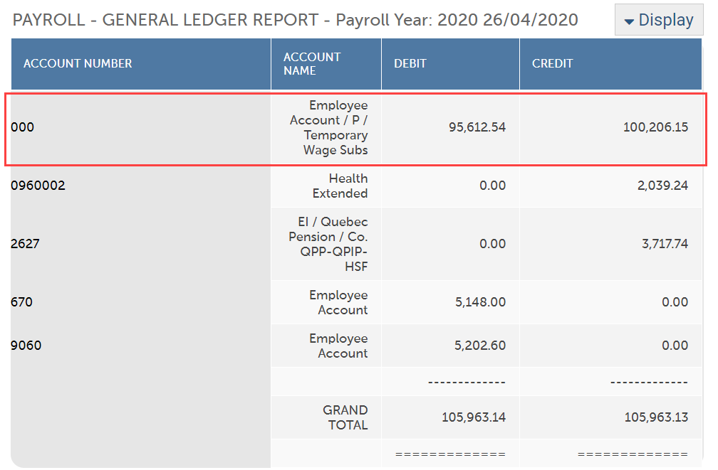Click the 5,202.60 debit amount
Image resolution: width=718 pixels, height=470 pixels.
click(480, 346)
